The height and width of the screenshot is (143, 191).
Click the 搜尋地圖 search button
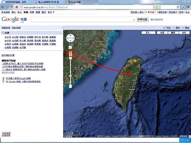pos(142,19)
